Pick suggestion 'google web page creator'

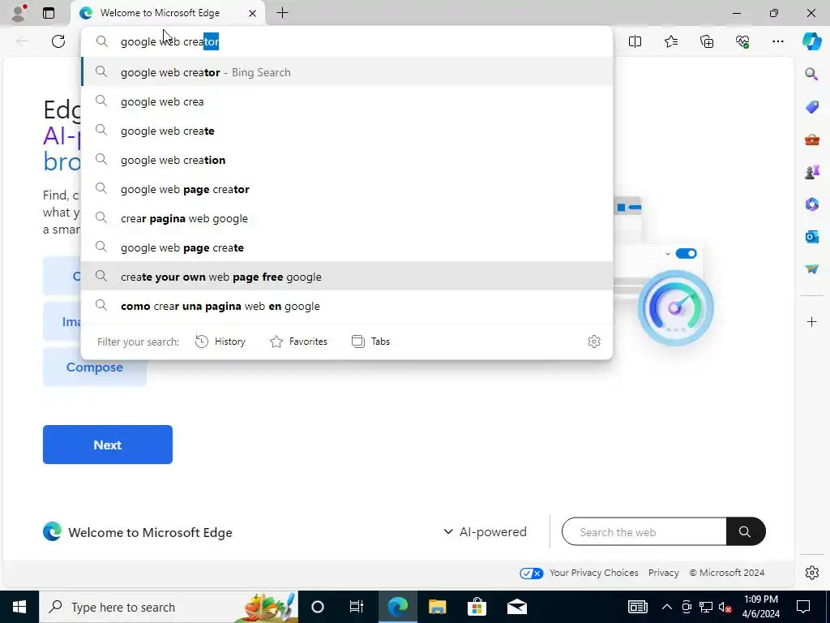pyautogui.click(x=347, y=189)
